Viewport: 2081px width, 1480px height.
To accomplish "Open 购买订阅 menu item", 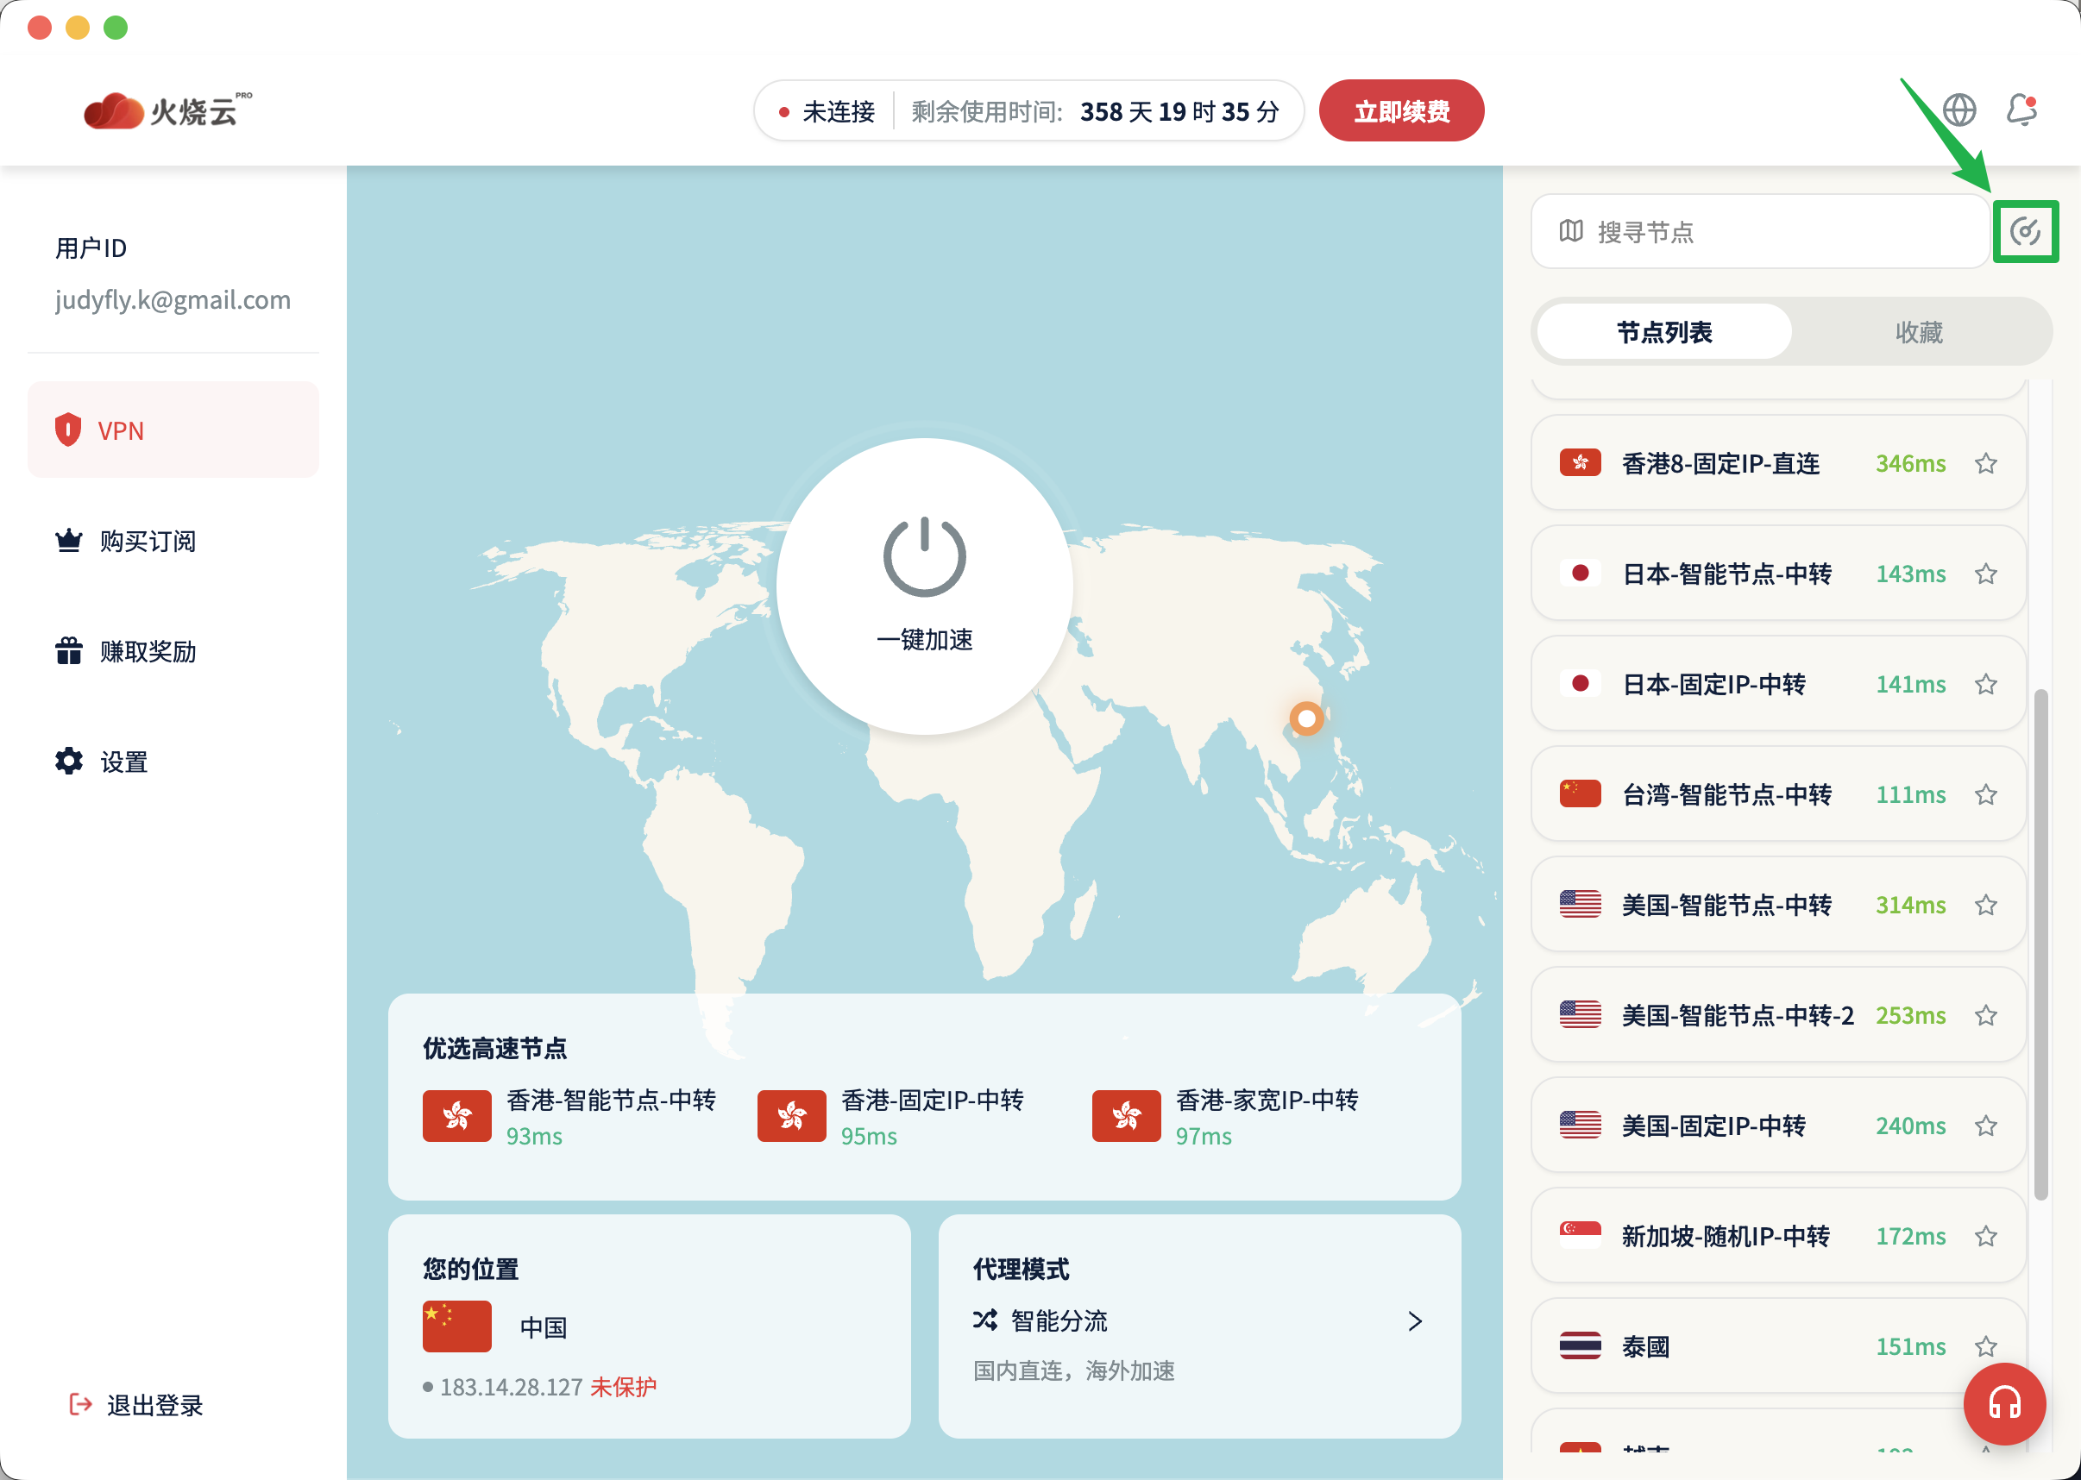I will coord(173,541).
